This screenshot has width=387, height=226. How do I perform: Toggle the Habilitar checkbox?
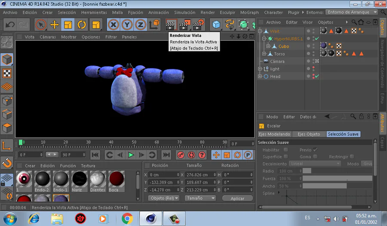(286, 150)
